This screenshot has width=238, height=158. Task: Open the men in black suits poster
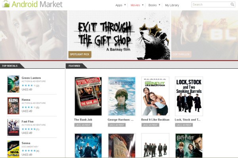pyautogui.click(x=155, y=146)
